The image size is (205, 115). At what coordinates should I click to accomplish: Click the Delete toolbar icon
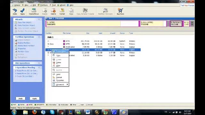[x=53, y=11]
